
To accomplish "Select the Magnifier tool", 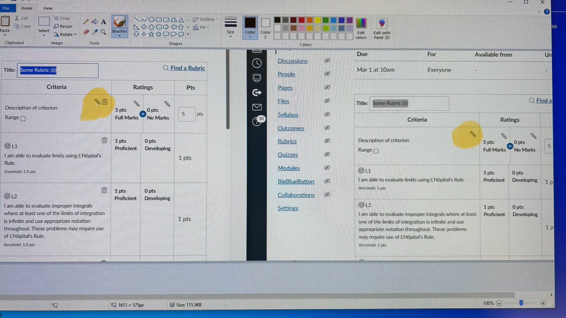I will (103, 32).
